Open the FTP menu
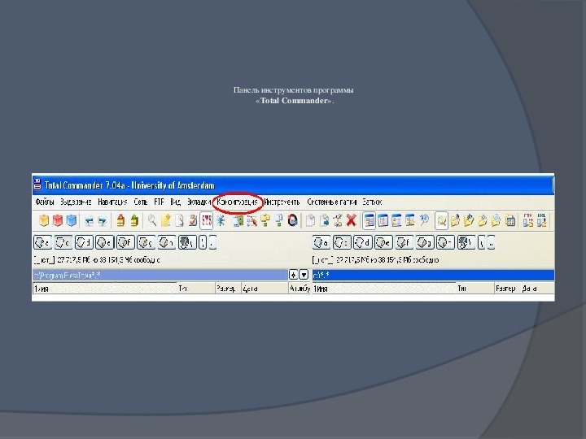This screenshot has height=439, width=586. click(x=159, y=202)
